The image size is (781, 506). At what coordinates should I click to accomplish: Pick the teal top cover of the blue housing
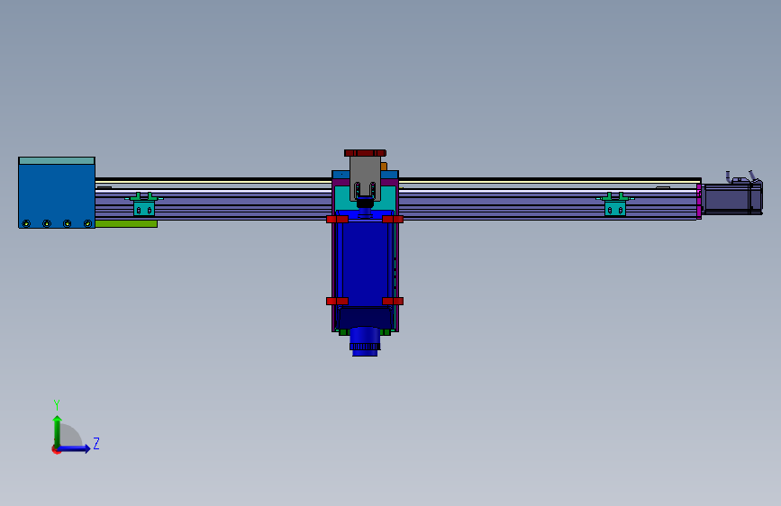(x=56, y=161)
